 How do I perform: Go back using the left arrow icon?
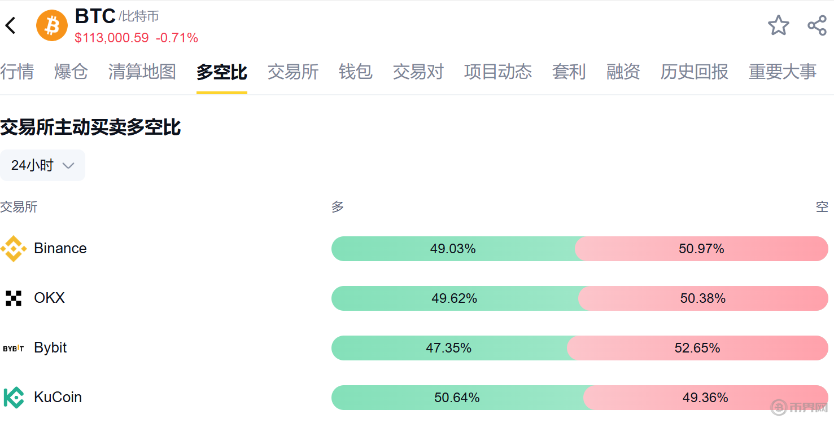(x=10, y=25)
